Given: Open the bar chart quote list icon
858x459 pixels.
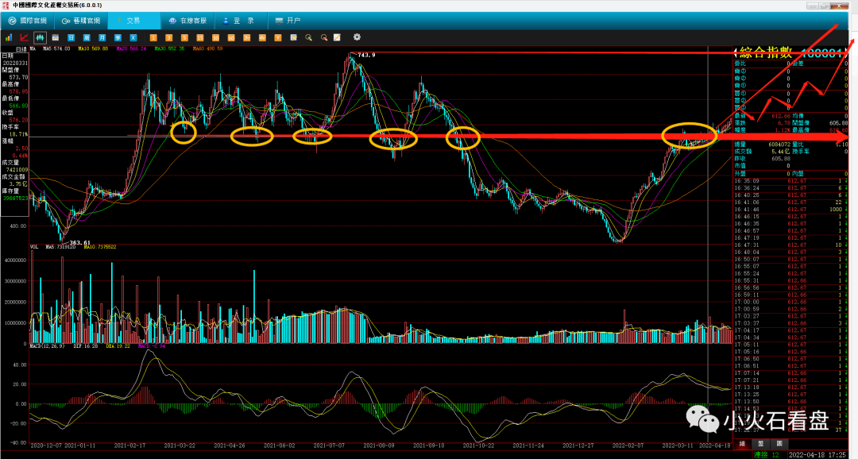Looking at the screenshot, I should click(x=9, y=38).
